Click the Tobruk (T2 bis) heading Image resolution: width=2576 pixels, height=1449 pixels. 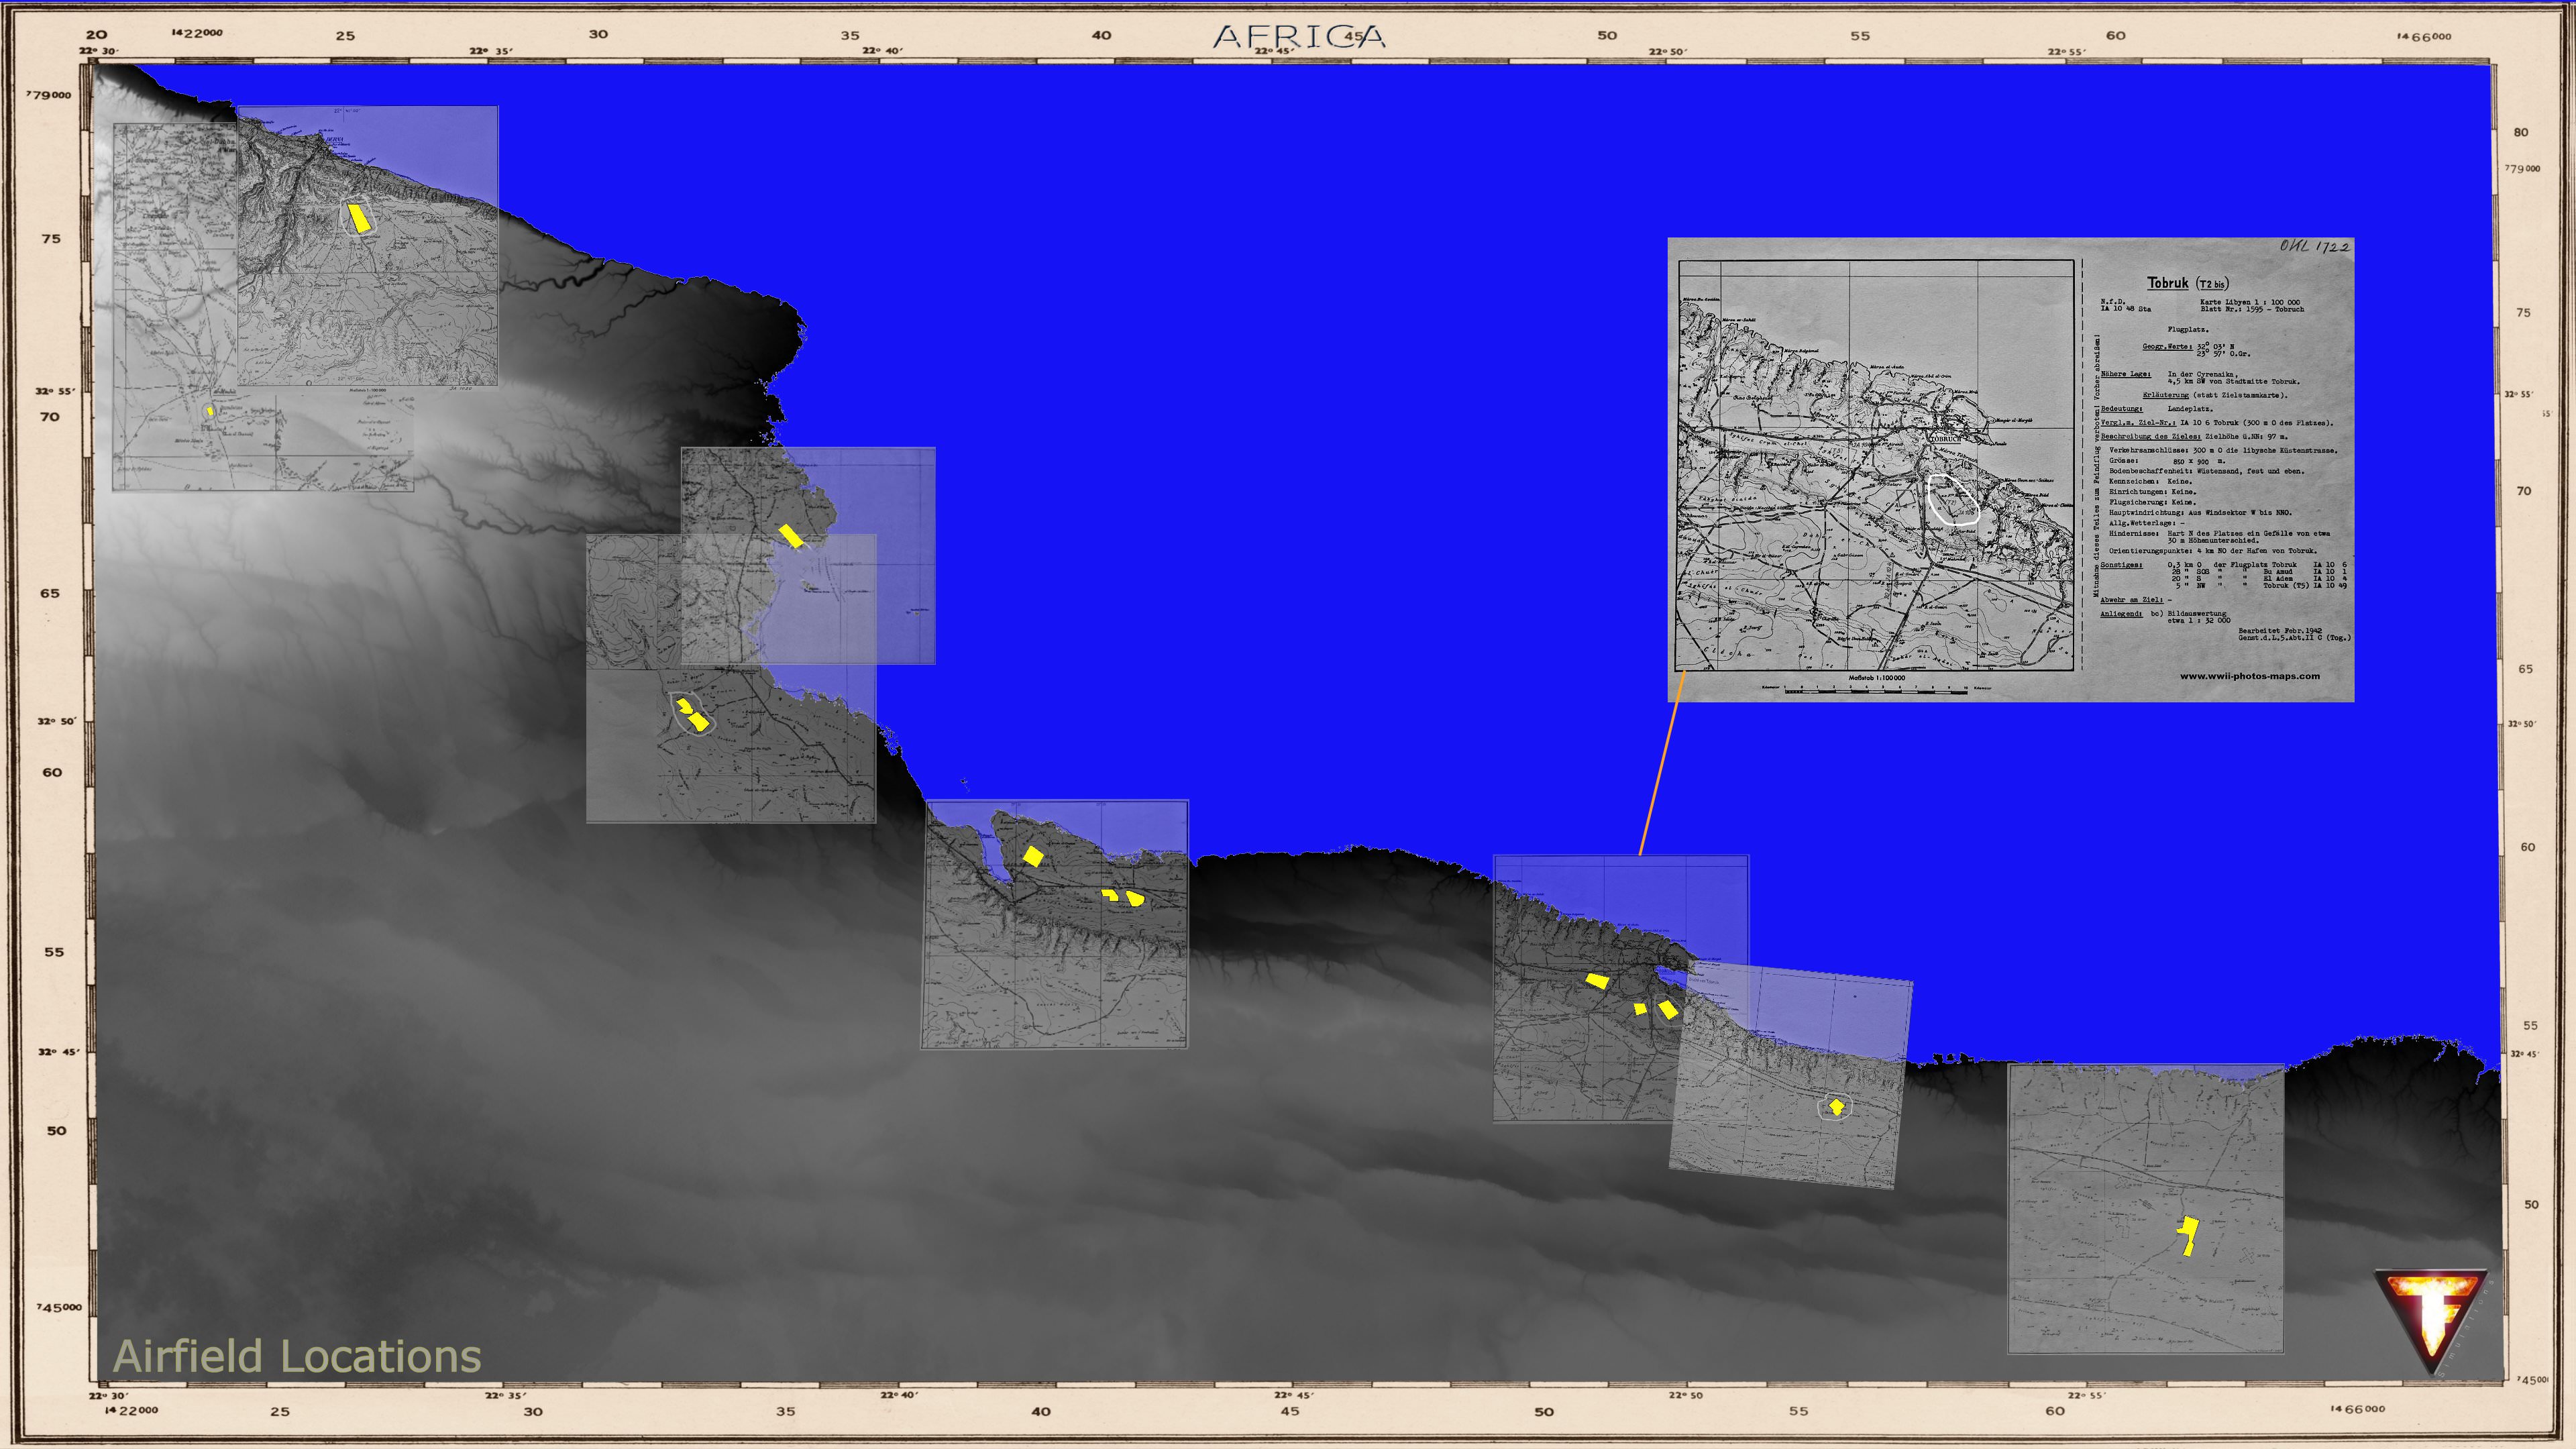pos(2187,283)
